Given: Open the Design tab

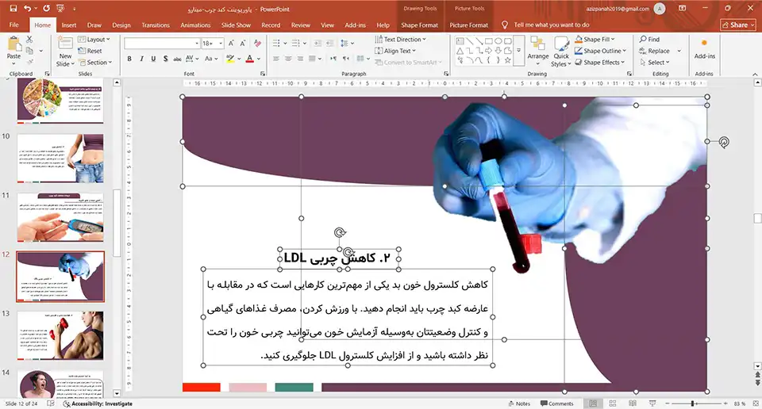Looking at the screenshot, I should (121, 25).
